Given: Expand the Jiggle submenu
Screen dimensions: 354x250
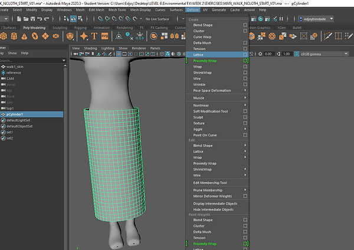Looking at the screenshot, I should click(245, 129).
